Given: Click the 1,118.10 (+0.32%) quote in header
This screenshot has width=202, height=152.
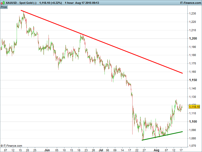Looking at the screenshot, I should point(51,3).
